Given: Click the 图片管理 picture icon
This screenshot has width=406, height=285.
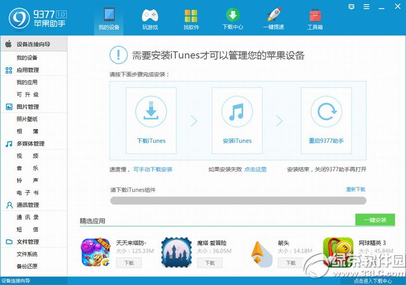Looking at the screenshot, I should coord(9,107).
